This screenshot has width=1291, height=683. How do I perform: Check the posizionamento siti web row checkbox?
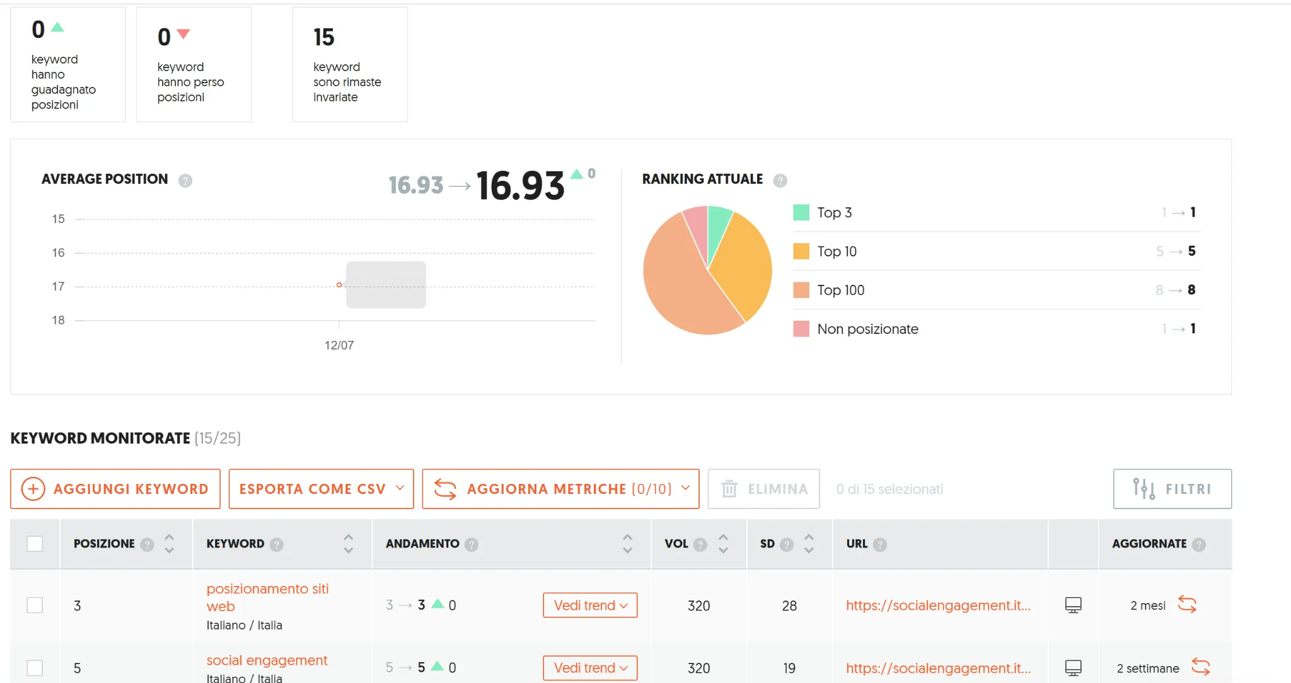[35, 606]
